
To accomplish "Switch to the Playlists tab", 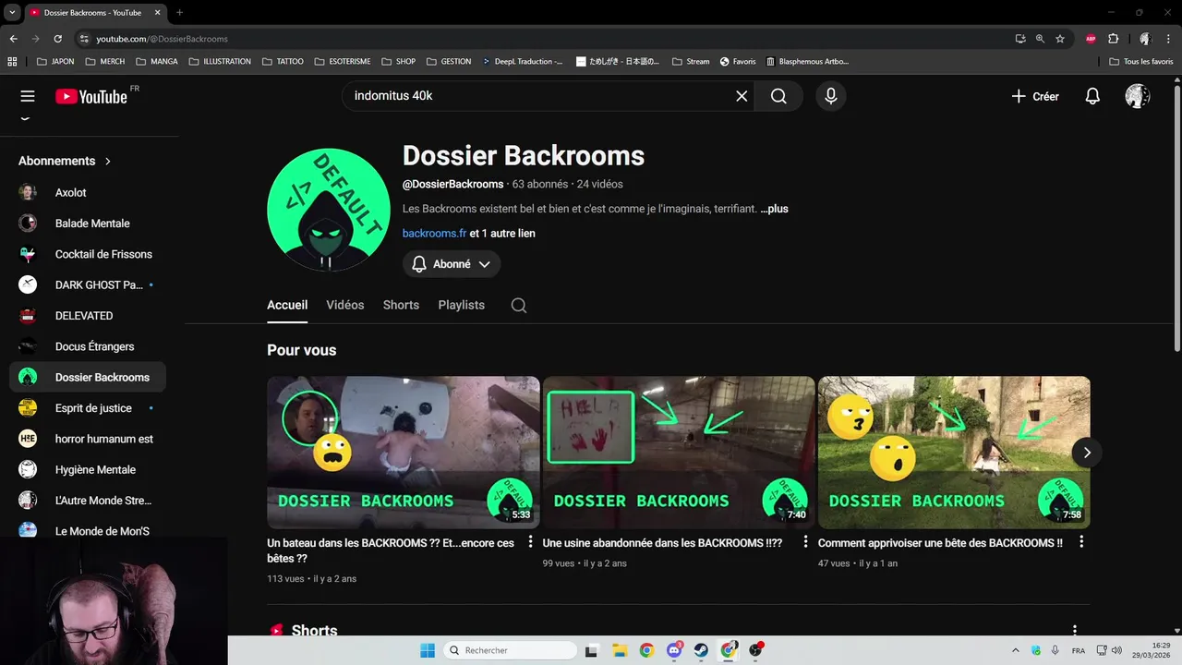I will [x=462, y=305].
